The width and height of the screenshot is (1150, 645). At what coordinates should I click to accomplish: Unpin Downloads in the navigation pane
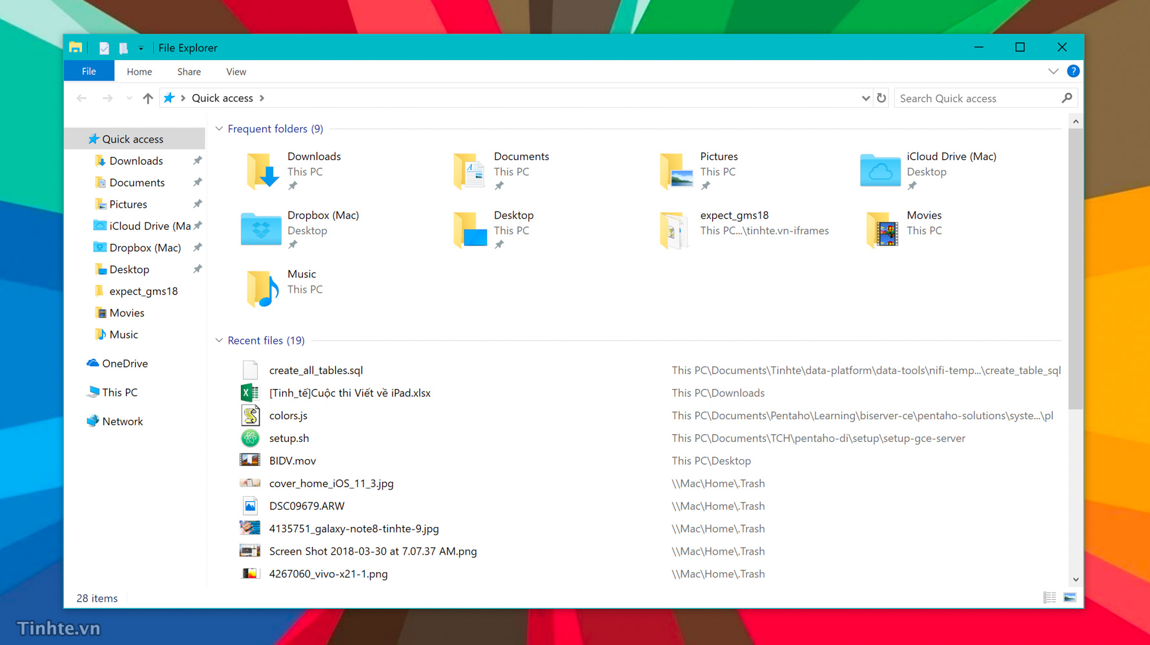click(x=198, y=161)
